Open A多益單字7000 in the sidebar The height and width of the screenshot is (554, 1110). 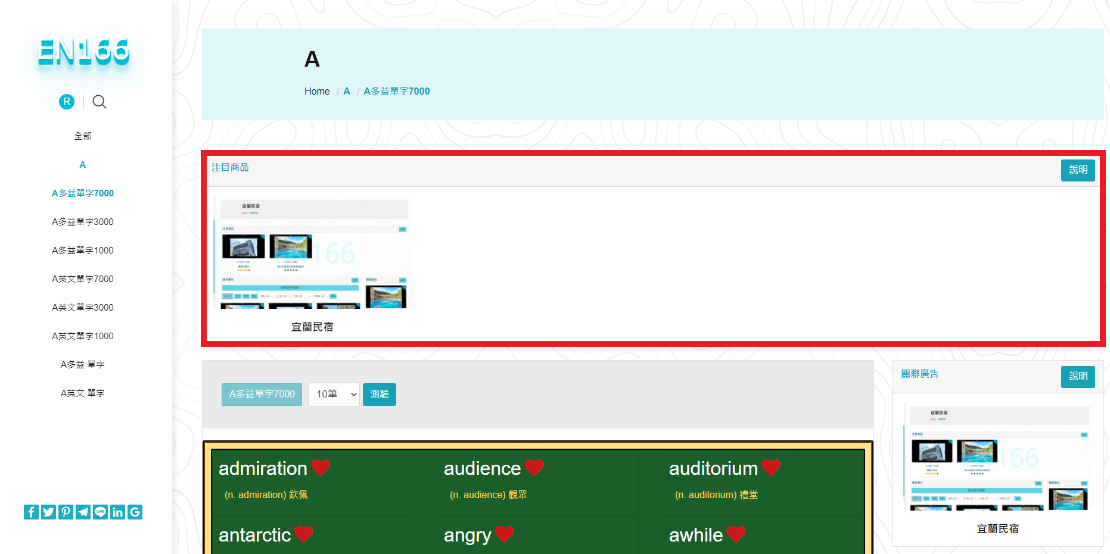[83, 193]
